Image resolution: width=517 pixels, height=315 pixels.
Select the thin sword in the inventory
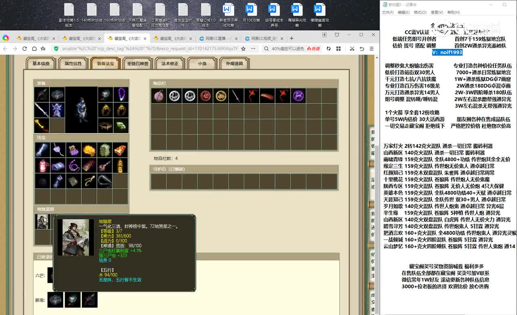pyautogui.click(x=236, y=96)
